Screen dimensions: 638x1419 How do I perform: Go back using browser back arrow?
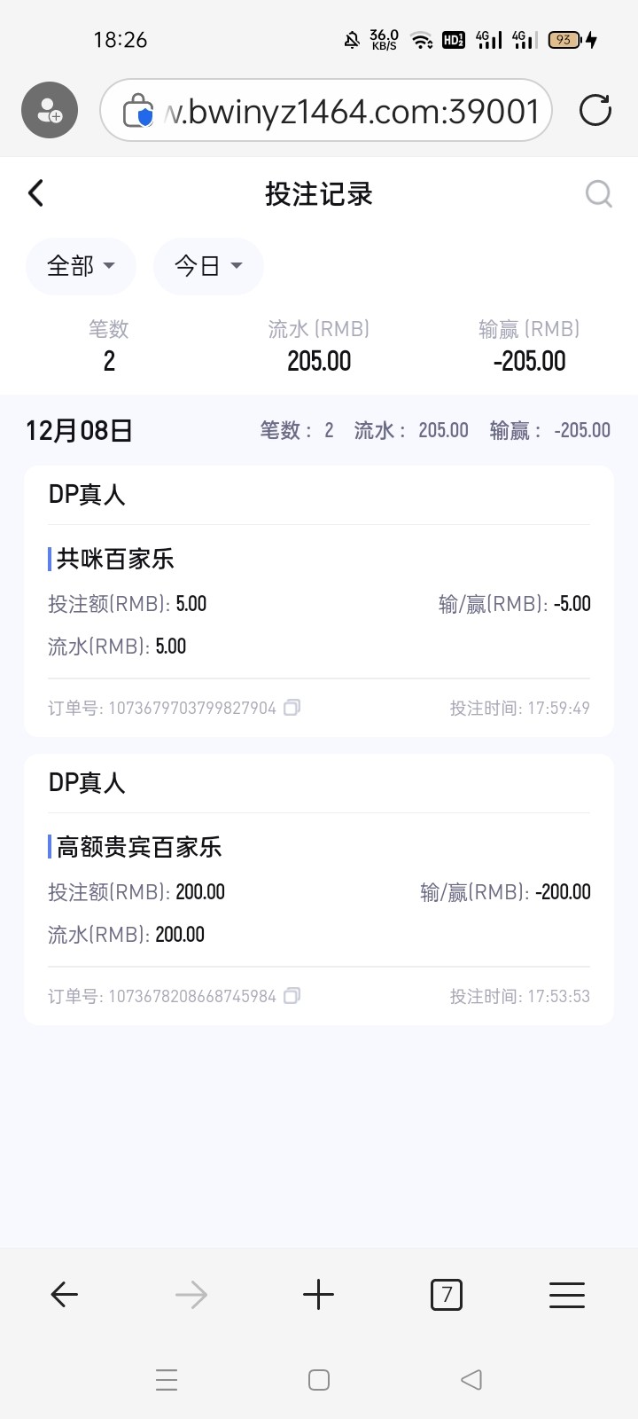tap(65, 1296)
